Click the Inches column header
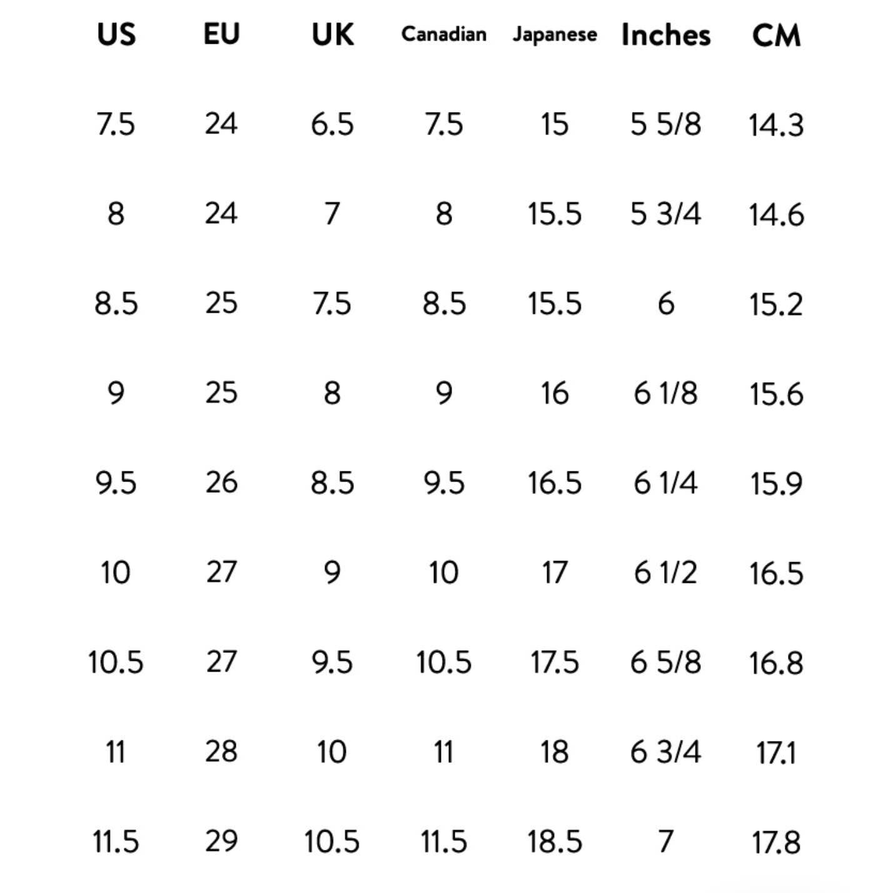Screen dimensions: 893x893 coord(665,34)
